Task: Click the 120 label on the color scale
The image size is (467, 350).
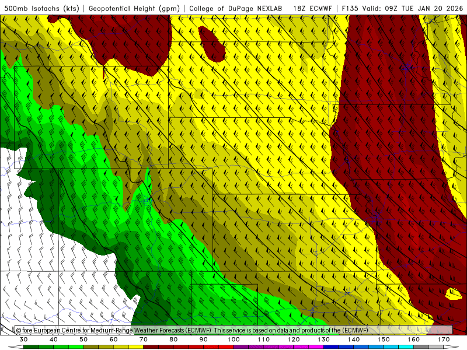Action: coord(294,339)
